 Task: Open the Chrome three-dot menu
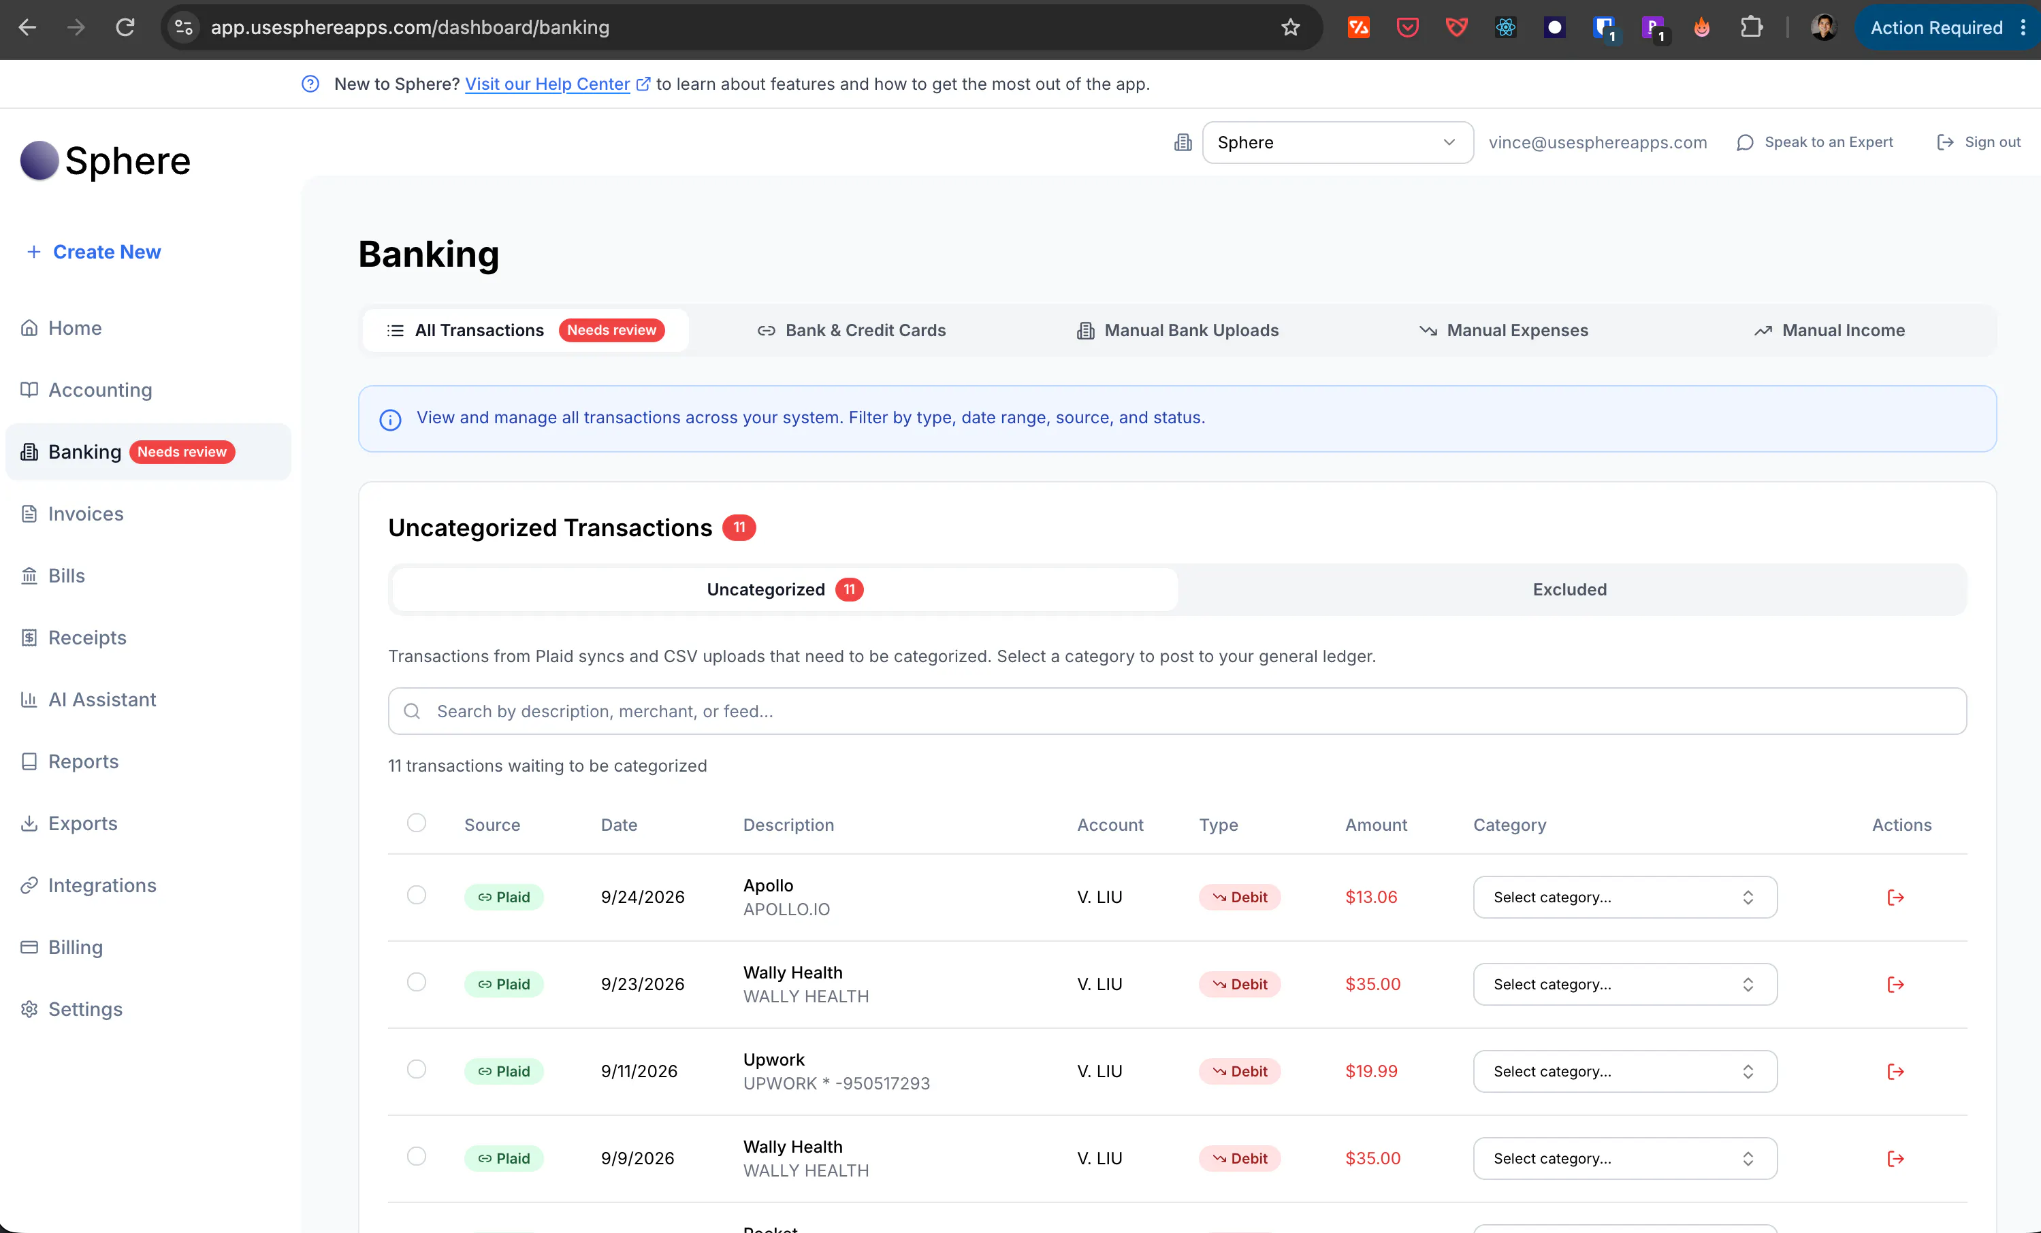tap(2023, 27)
